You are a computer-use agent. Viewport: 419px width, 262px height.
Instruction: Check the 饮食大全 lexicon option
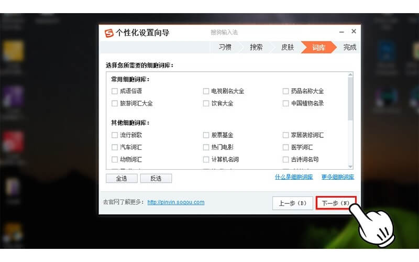pyautogui.click(x=206, y=103)
